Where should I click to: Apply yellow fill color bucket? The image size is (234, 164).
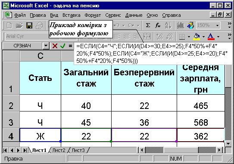197,37
